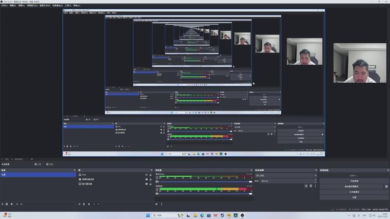Open advanced audio properties in the mixer

(x=156, y=204)
